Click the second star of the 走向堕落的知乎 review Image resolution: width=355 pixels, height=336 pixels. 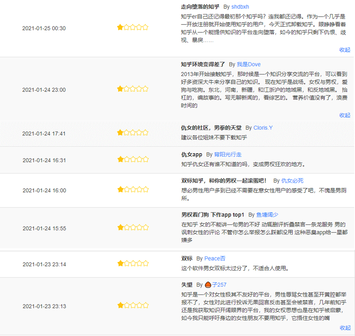(x=127, y=27)
